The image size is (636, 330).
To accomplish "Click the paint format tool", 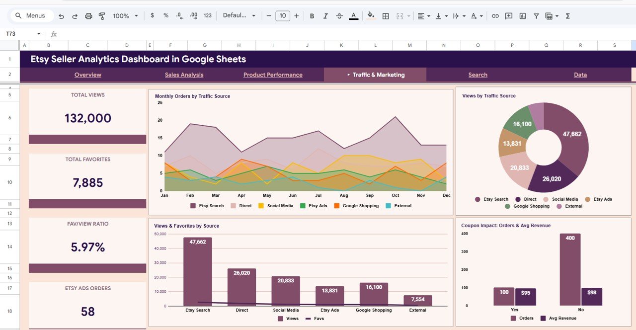I will [x=101, y=15].
